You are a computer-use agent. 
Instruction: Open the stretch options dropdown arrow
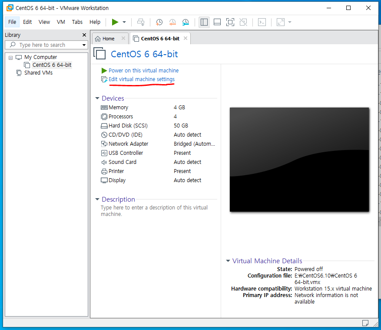tap(290, 22)
